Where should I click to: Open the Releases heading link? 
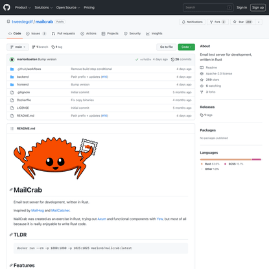pos(207,107)
